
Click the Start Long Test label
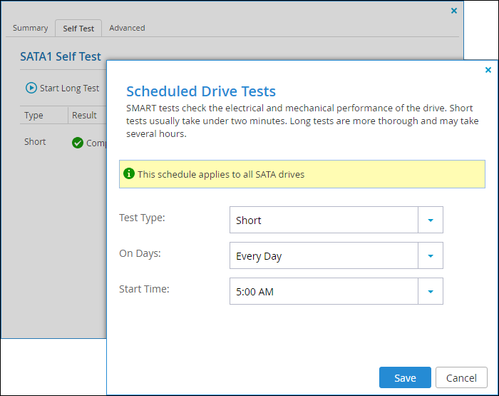69,88
